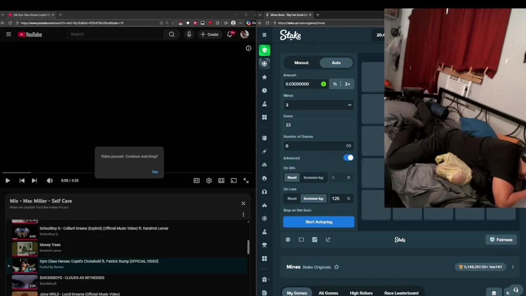
Task: Select Reset under On Win
Action: click(x=292, y=178)
